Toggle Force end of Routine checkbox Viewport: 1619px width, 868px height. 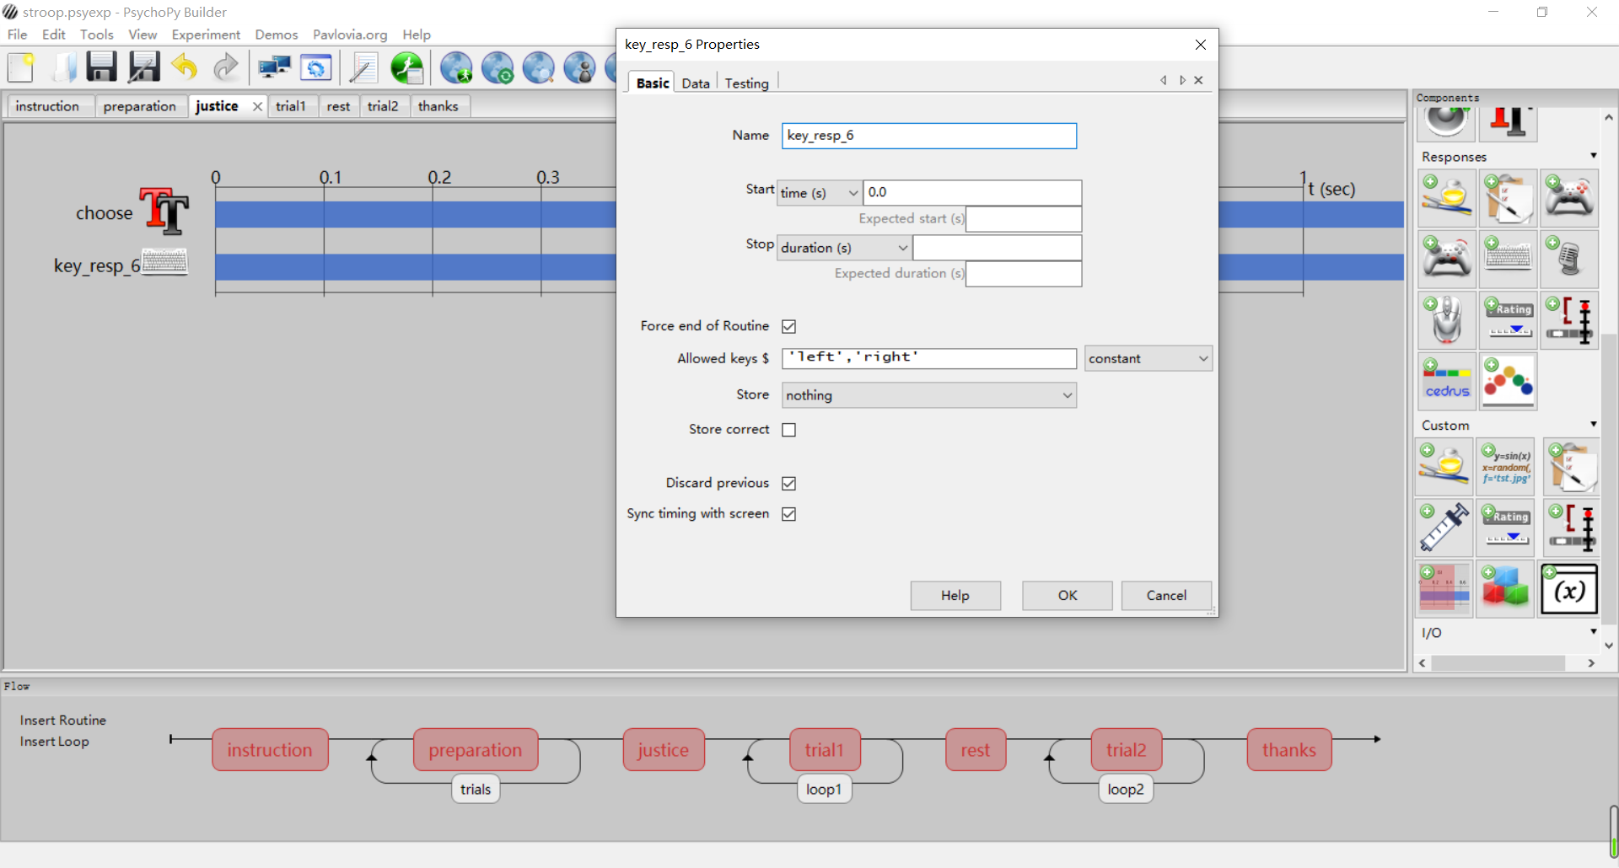[789, 326]
